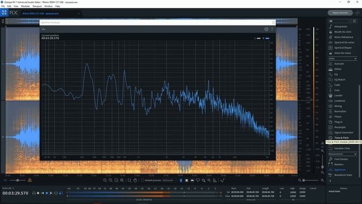Collapse the Utility modules section
This screenshot has width=362, height=204.
pos(343,59)
